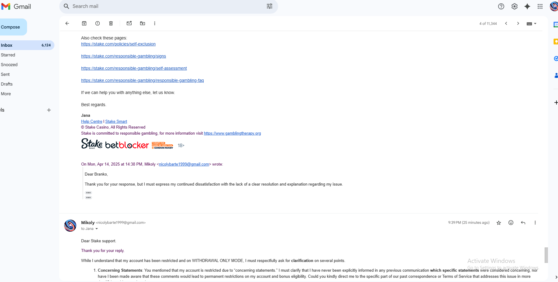Click nicolybarte1999@gmail.com in quoted header
This screenshot has height=282, width=558.
tap(184, 164)
